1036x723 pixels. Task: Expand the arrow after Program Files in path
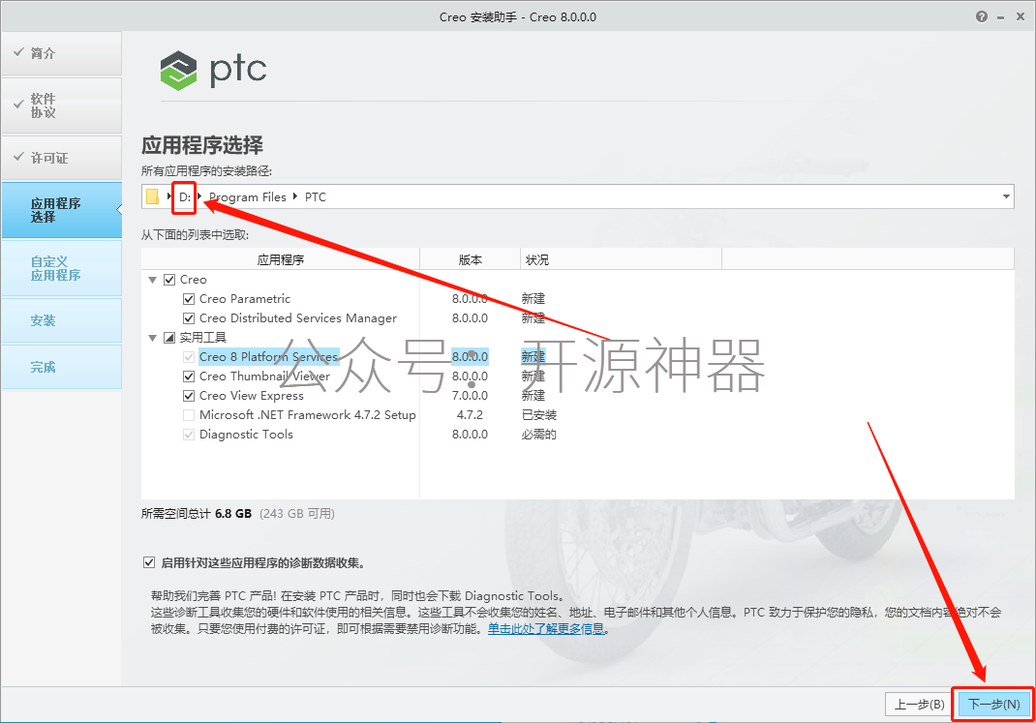(x=295, y=196)
